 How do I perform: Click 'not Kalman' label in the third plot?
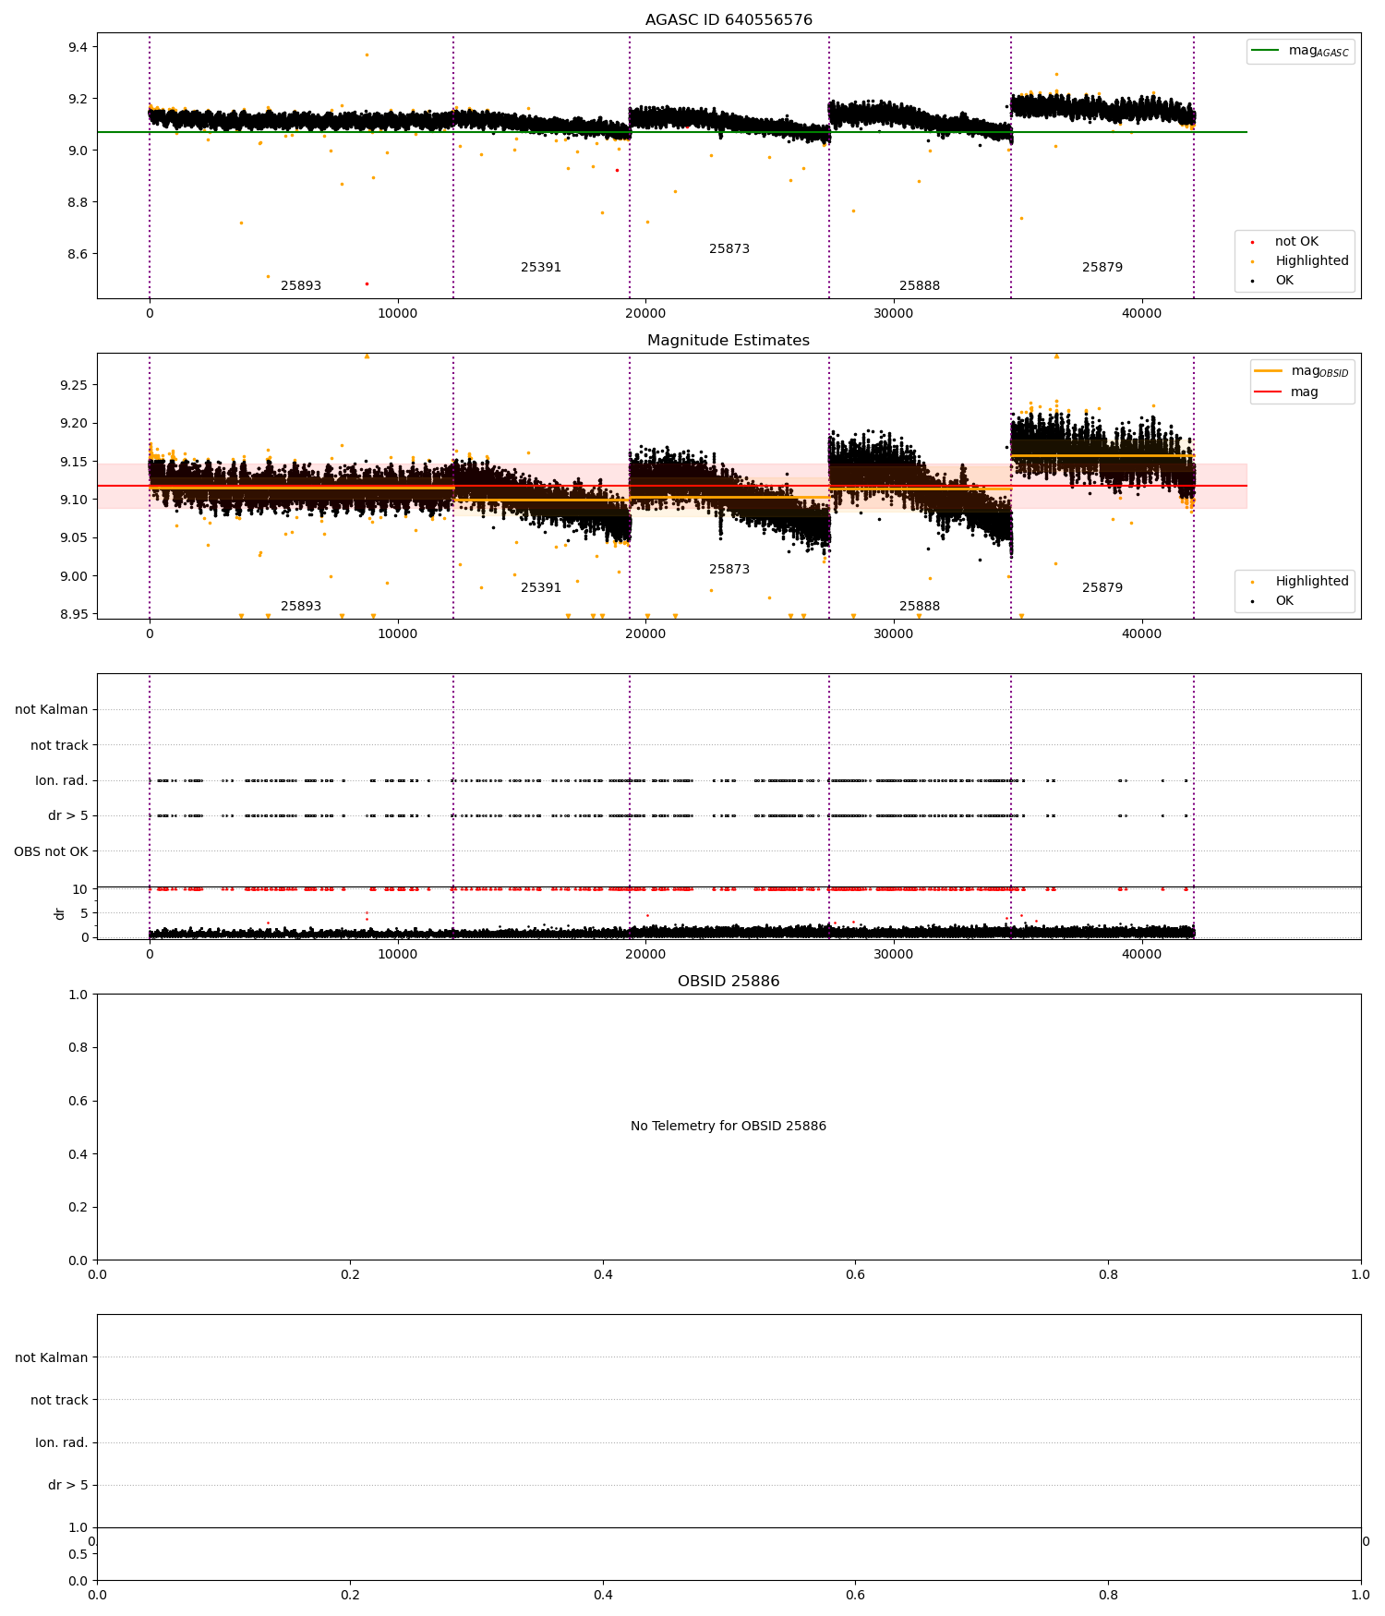coord(52,710)
